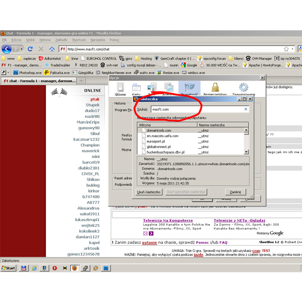Click Internet Explorer icon in taskbar
This screenshot has height=302, width=302.
coord(34,268)
